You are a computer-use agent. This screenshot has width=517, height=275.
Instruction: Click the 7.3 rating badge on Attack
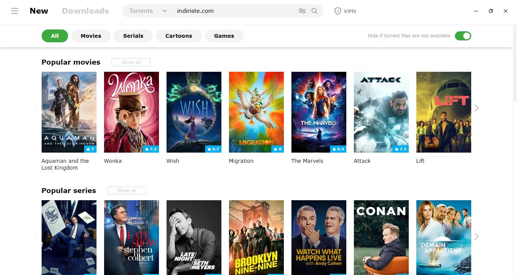pyautogui.click(x=401, y=149)
